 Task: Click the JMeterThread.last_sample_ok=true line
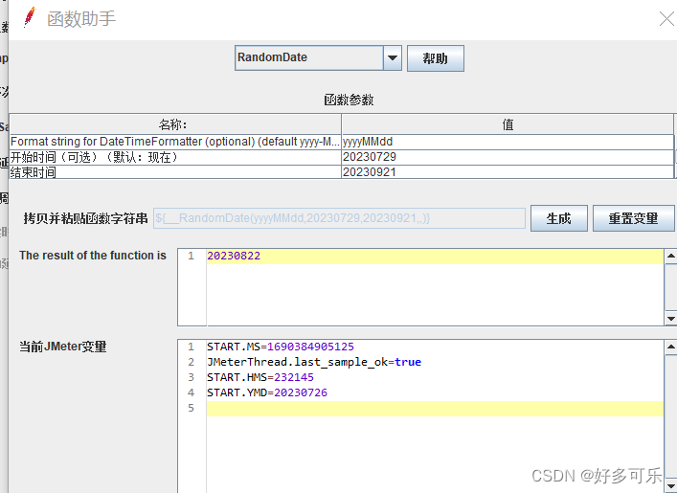314,362
